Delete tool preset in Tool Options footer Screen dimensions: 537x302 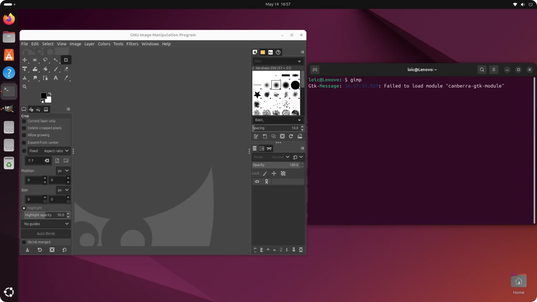pyautogui.click(x=52, y=250)
